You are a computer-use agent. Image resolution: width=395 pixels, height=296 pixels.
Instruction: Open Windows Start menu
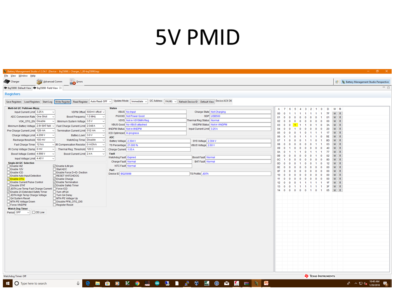tap(8, 283)
